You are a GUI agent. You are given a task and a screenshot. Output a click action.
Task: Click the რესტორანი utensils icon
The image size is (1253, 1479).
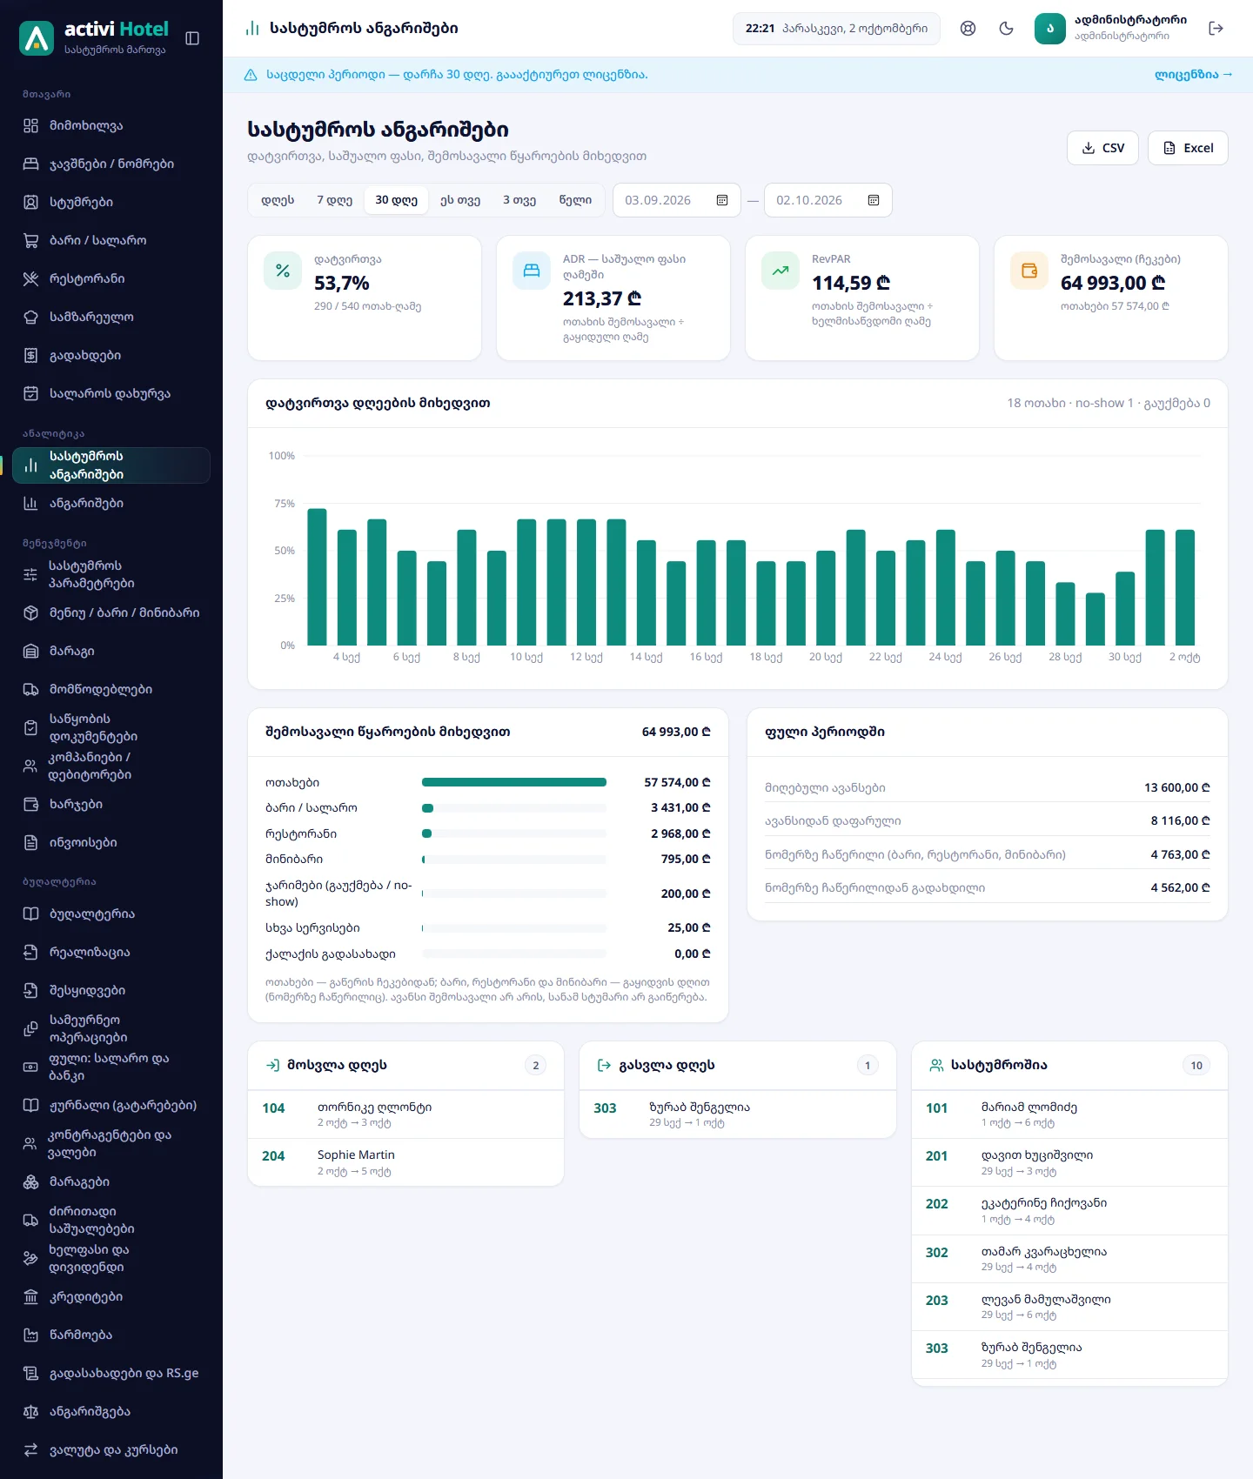30,278
